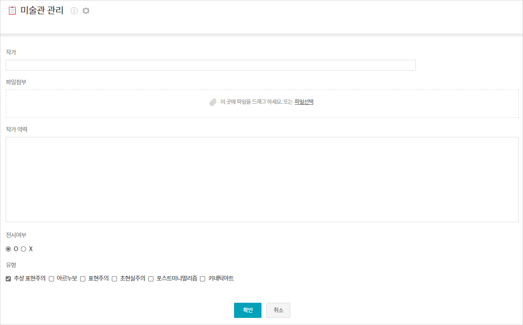Check the 포스트미니멀리즘 option

click(x=151, y=279)
